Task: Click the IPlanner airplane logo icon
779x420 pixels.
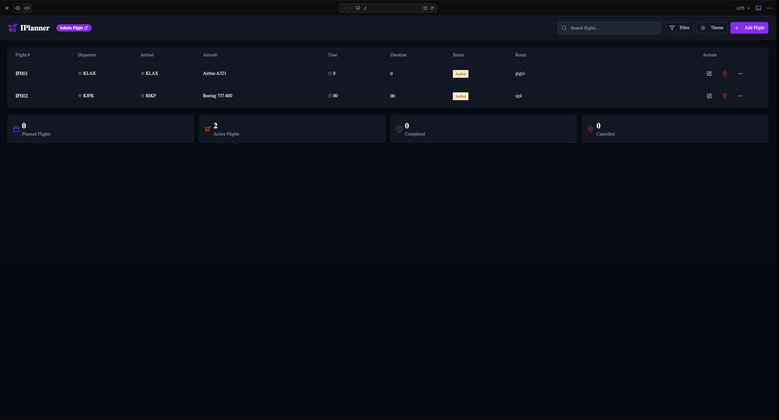Action: (x=13, y=28)
